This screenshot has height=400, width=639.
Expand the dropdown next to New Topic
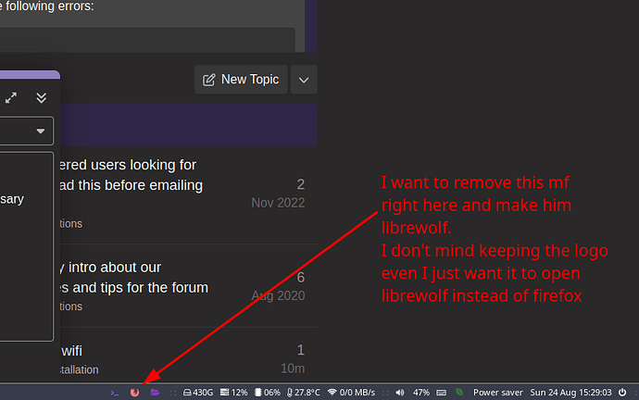pos(304,80)
